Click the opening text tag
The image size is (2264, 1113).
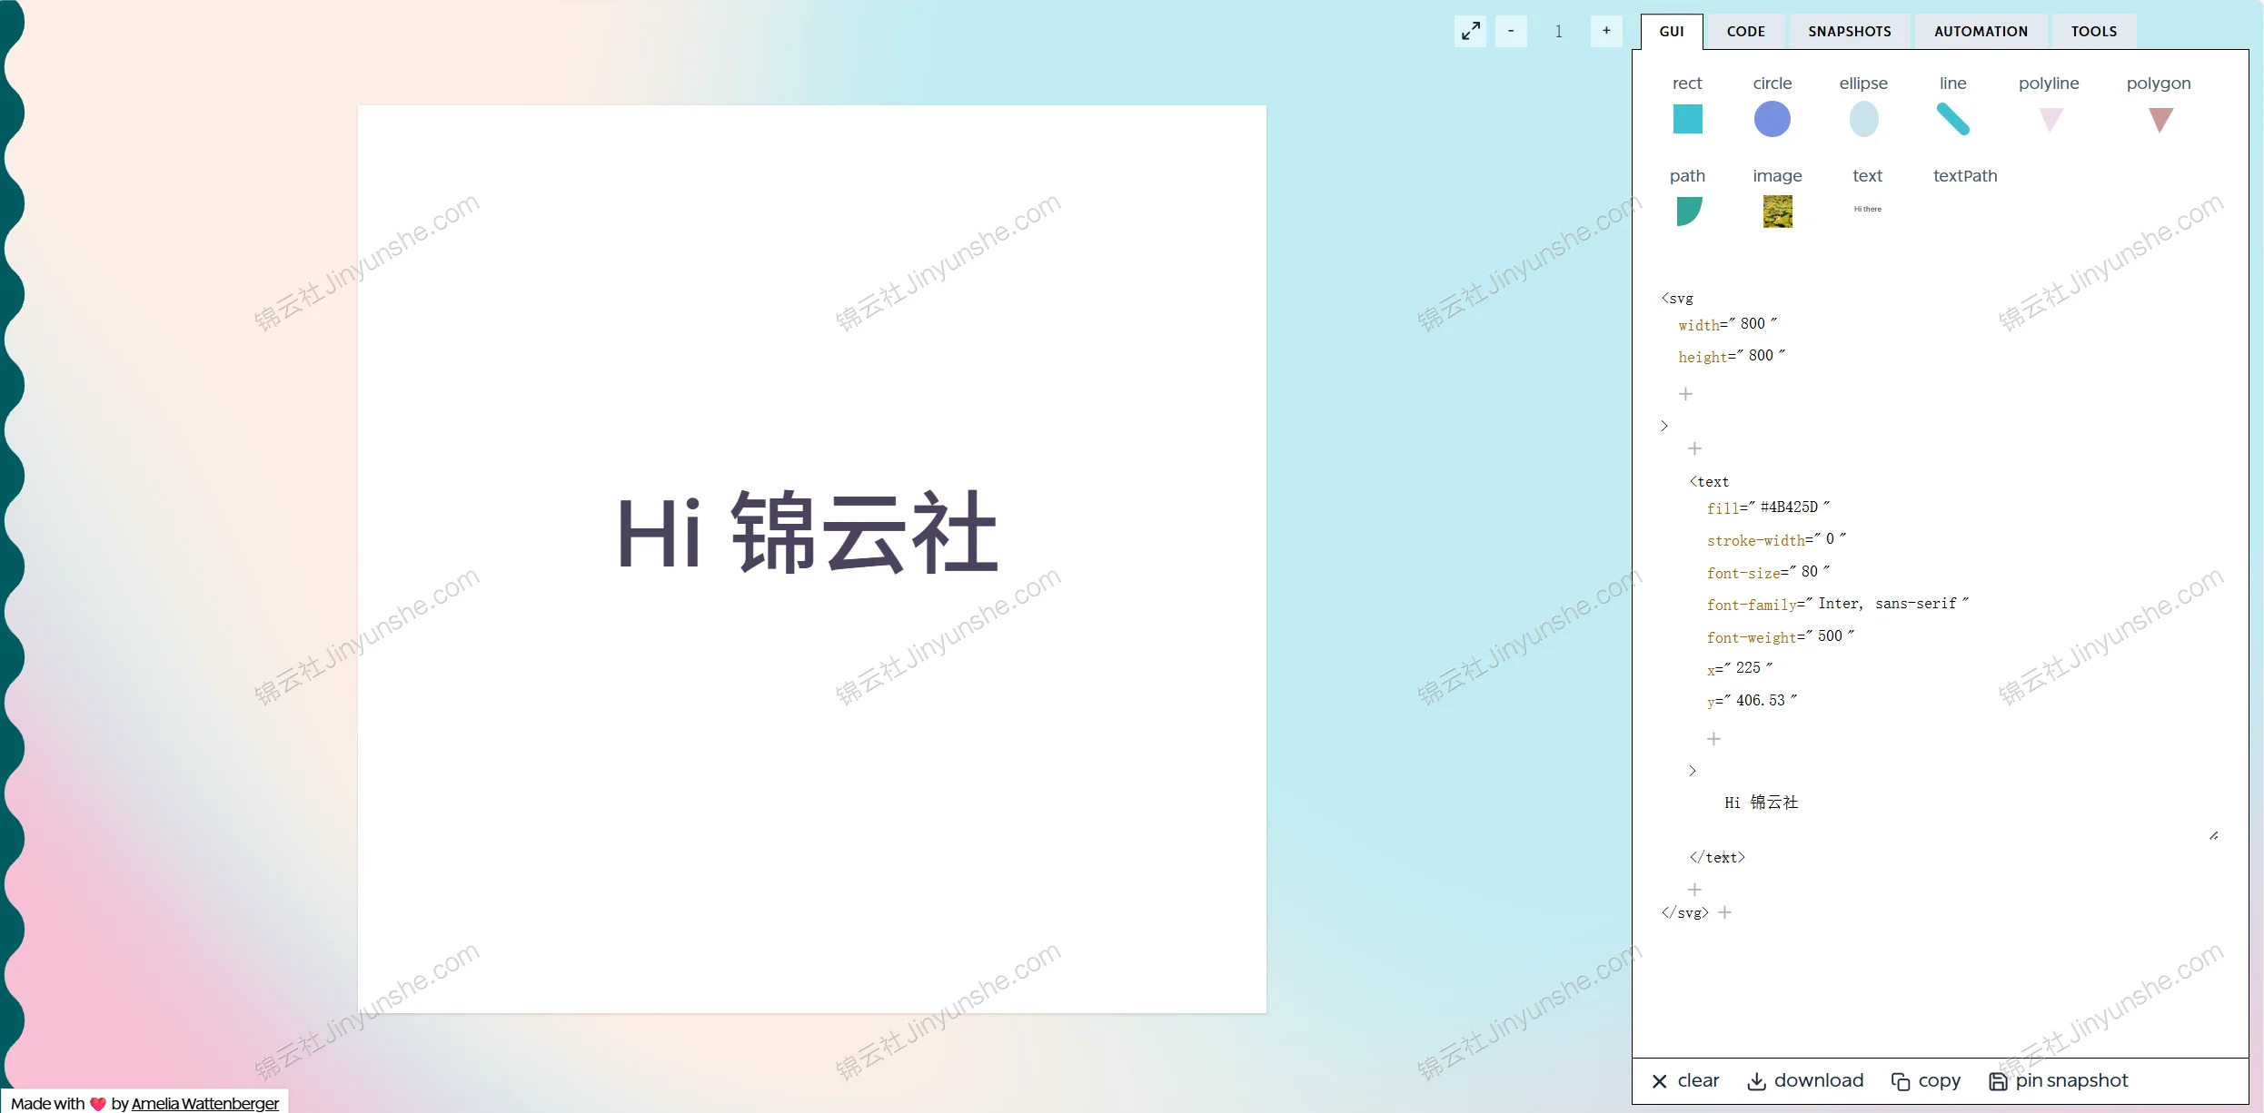click(x=1709, y=482)
